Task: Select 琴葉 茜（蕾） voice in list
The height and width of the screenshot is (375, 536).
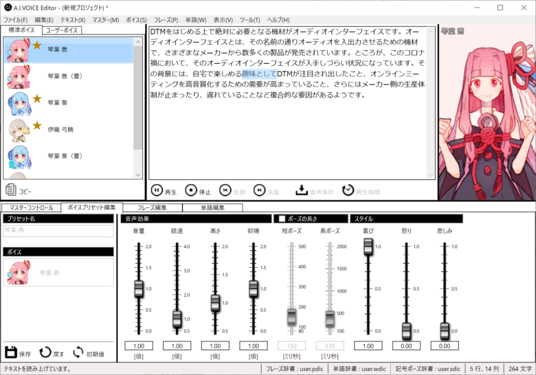Action: point(68,76)
